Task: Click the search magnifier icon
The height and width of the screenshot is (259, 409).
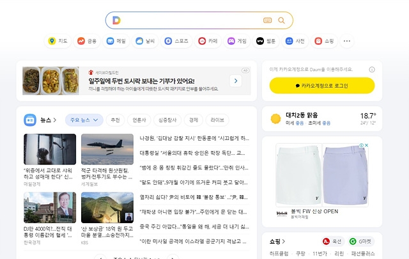Action: (281, 20)
